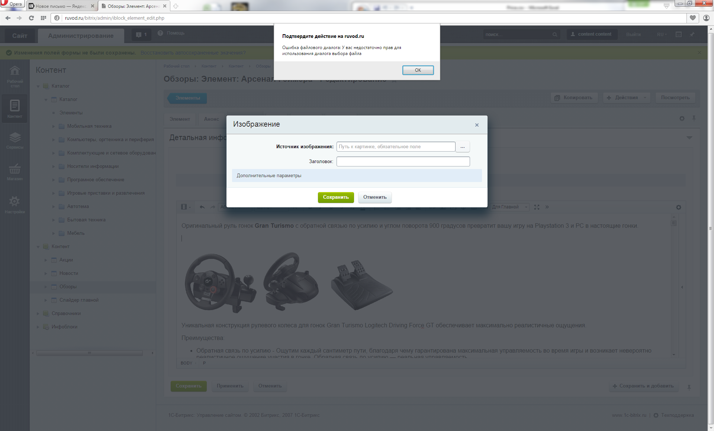Toggle editor fullscreen mode

pyautogui.click(x=537, y=207)
